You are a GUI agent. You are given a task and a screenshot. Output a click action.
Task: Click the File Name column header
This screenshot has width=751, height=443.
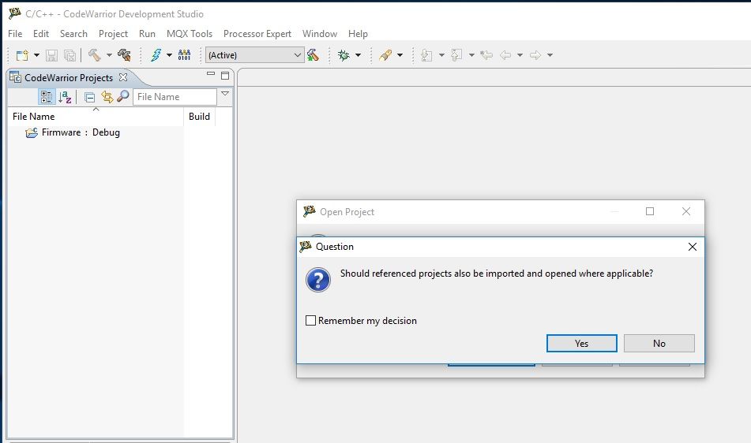click(x=96, y=117)
